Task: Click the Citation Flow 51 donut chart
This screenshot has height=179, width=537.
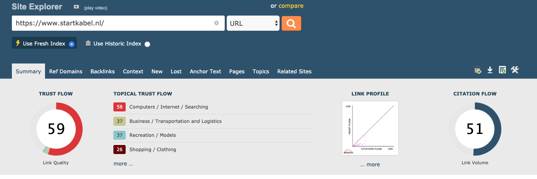Action: coord(475,129)
